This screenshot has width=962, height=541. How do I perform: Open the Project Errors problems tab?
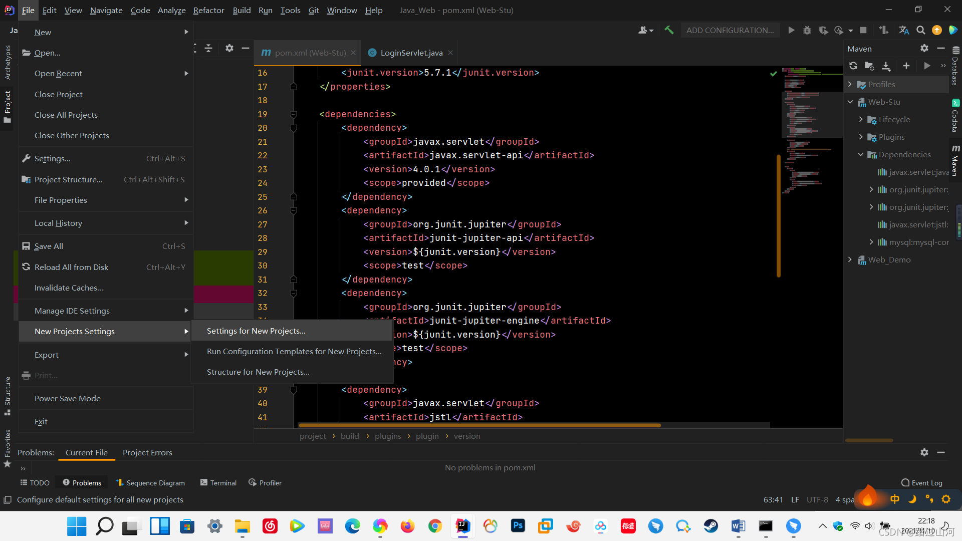click(x=147, y=452)
